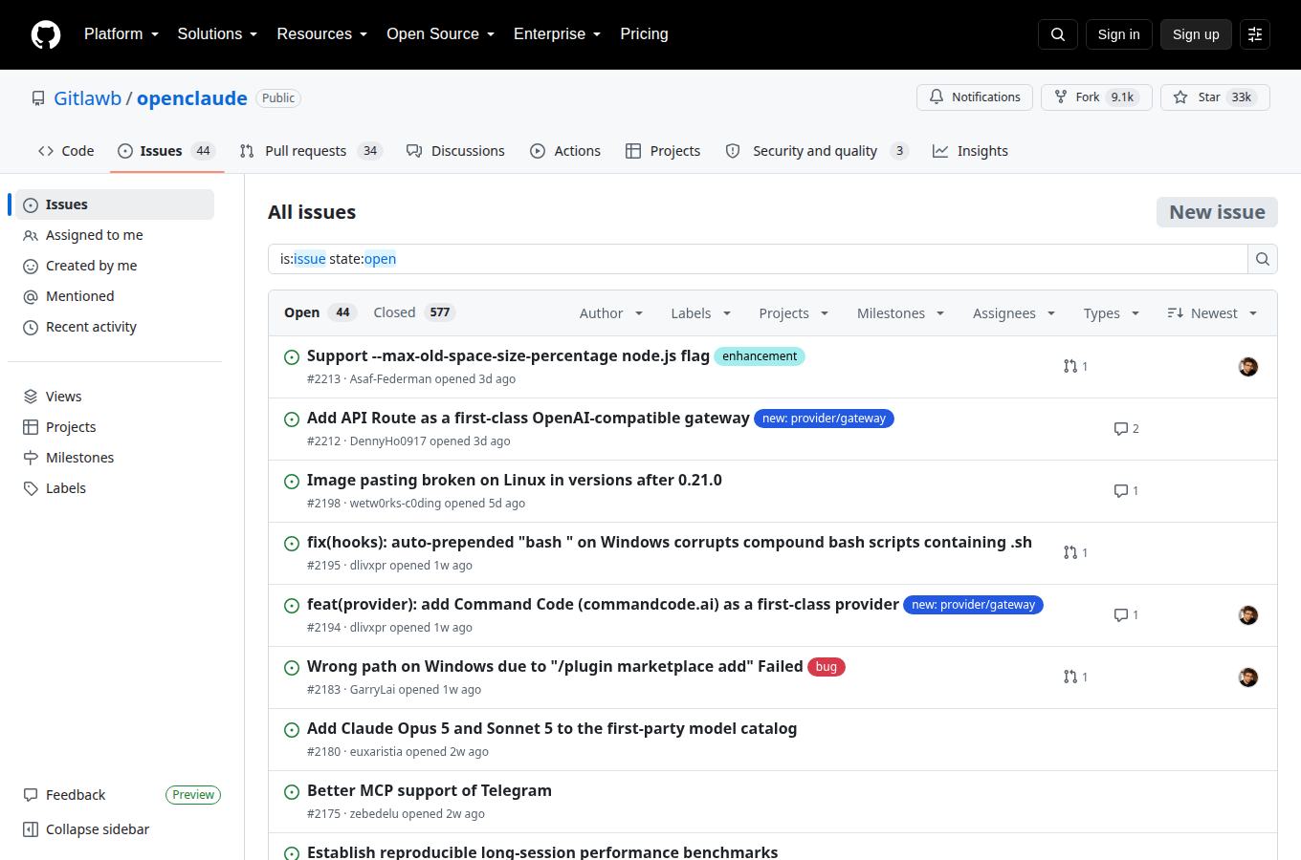Switch to the Discussions tab
Image resolution: width=1301 pixels, height=860 pixels.
[x=455, y=151]
